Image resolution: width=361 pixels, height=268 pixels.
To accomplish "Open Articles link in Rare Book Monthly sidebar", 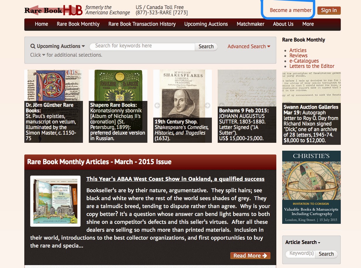I will pos(298,50).
